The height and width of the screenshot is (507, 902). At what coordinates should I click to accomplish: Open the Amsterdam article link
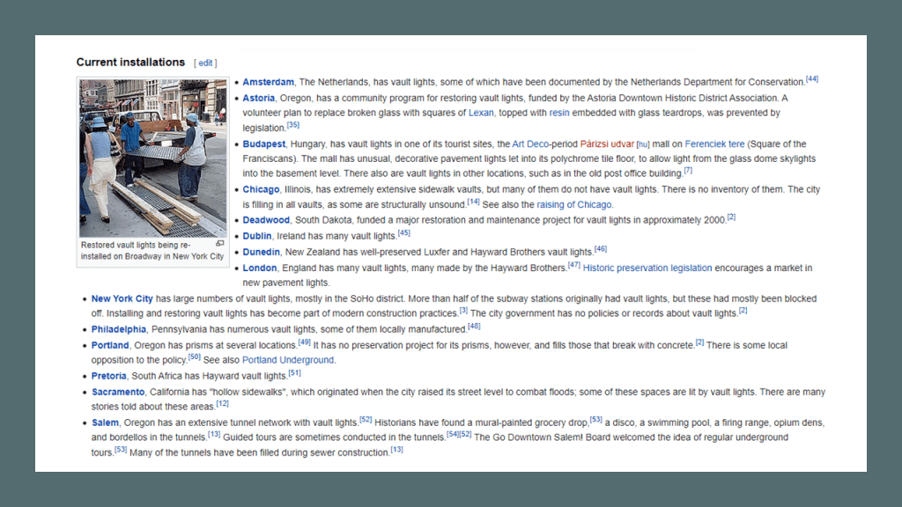click(268, 83)
